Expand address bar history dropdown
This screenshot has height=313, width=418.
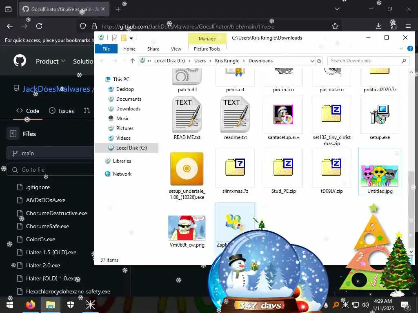coord(312,61)
